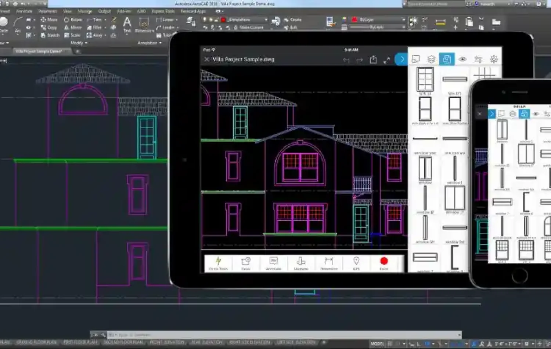
Task: Tap the redo arrow on iPad
Action: (x=360, y=60)
